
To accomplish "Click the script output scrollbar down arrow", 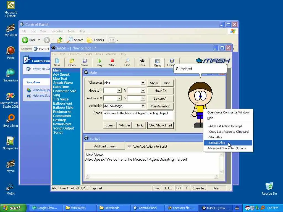I will [x=221, y=171].
